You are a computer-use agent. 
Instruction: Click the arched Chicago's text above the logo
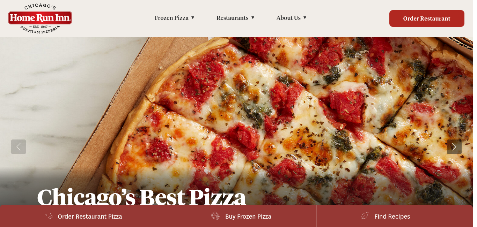[40, 7]
